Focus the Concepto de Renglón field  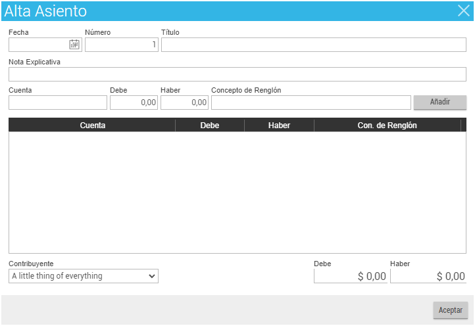pos(311,103)
